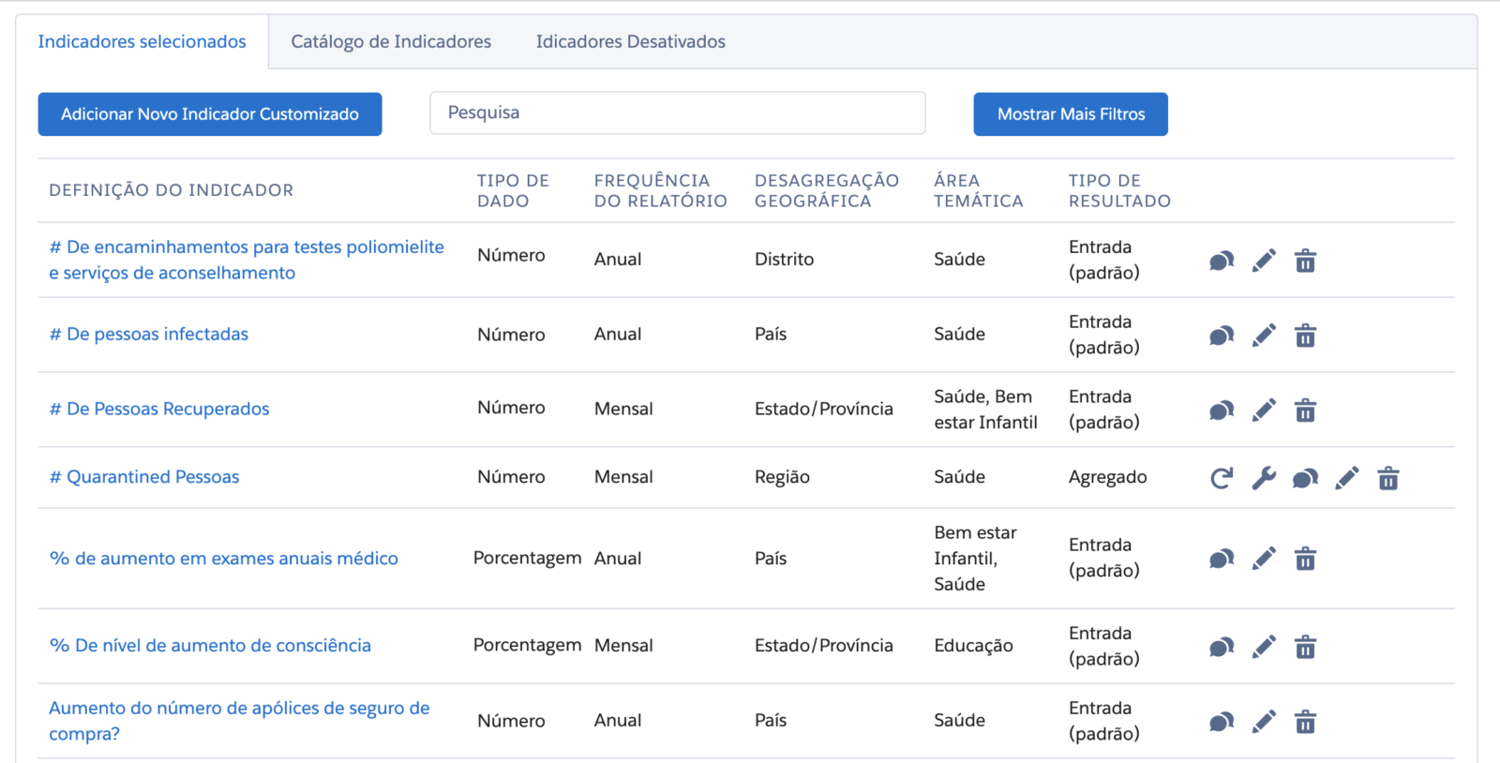The width and height of the screenshot is (1500, 763).
Task: Edit De pessoas infectadas indicator
Action: click(x=1264, y=336)
